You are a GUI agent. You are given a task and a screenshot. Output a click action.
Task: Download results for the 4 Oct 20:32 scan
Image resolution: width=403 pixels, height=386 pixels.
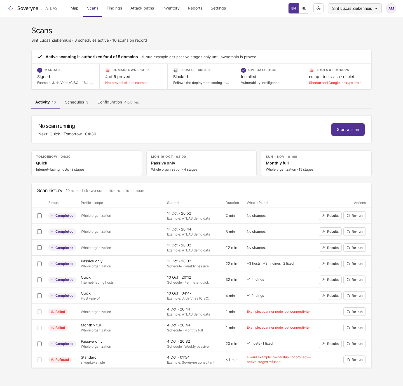click(330, 344)
